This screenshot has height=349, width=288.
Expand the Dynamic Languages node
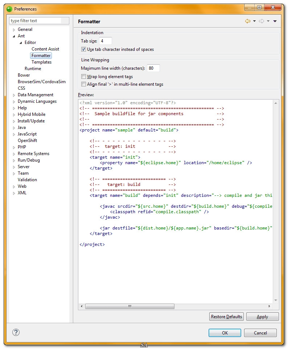click(14, 101)
